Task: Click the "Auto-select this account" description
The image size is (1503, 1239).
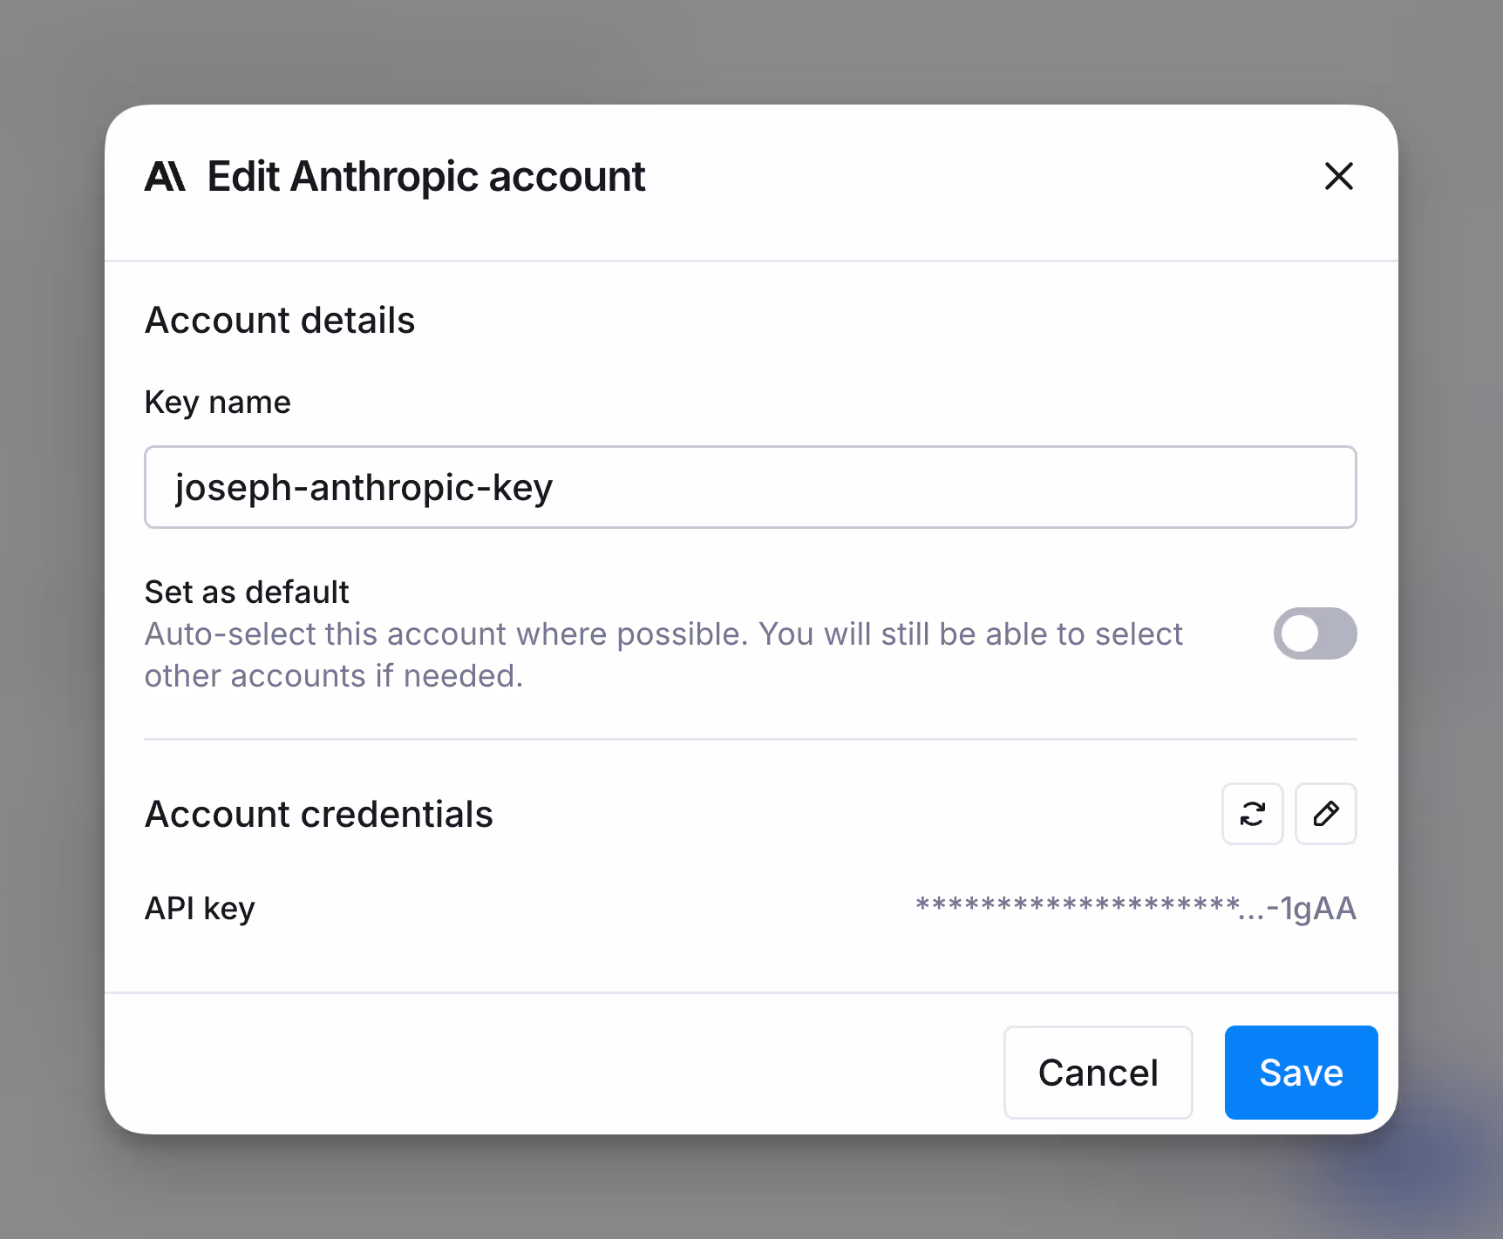Action: click(x=663, y=655)
